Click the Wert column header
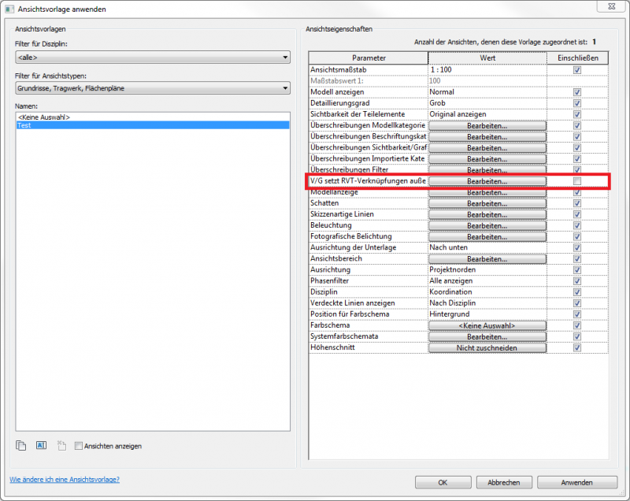 click(x=487, y=58)
